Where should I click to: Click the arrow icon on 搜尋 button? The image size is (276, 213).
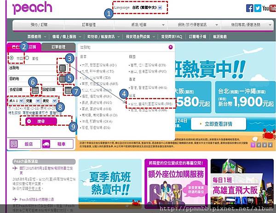point(29,121)
